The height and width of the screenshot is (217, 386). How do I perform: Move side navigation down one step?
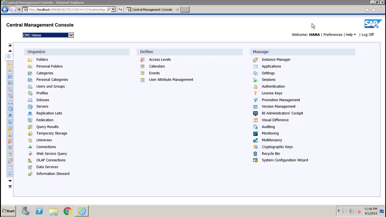tap(10, 181)
